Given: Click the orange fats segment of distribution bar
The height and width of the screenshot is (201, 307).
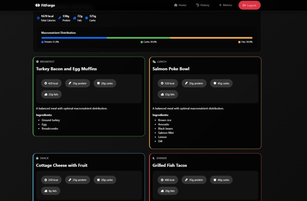Looking at the screenshot, I should point(211,38).
